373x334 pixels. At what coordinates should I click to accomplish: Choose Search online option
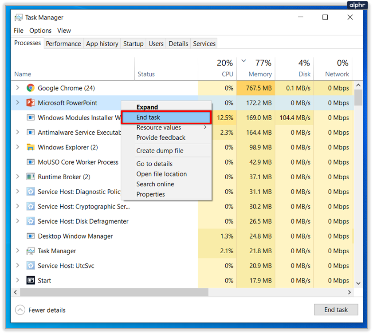[x=166, y=184]
